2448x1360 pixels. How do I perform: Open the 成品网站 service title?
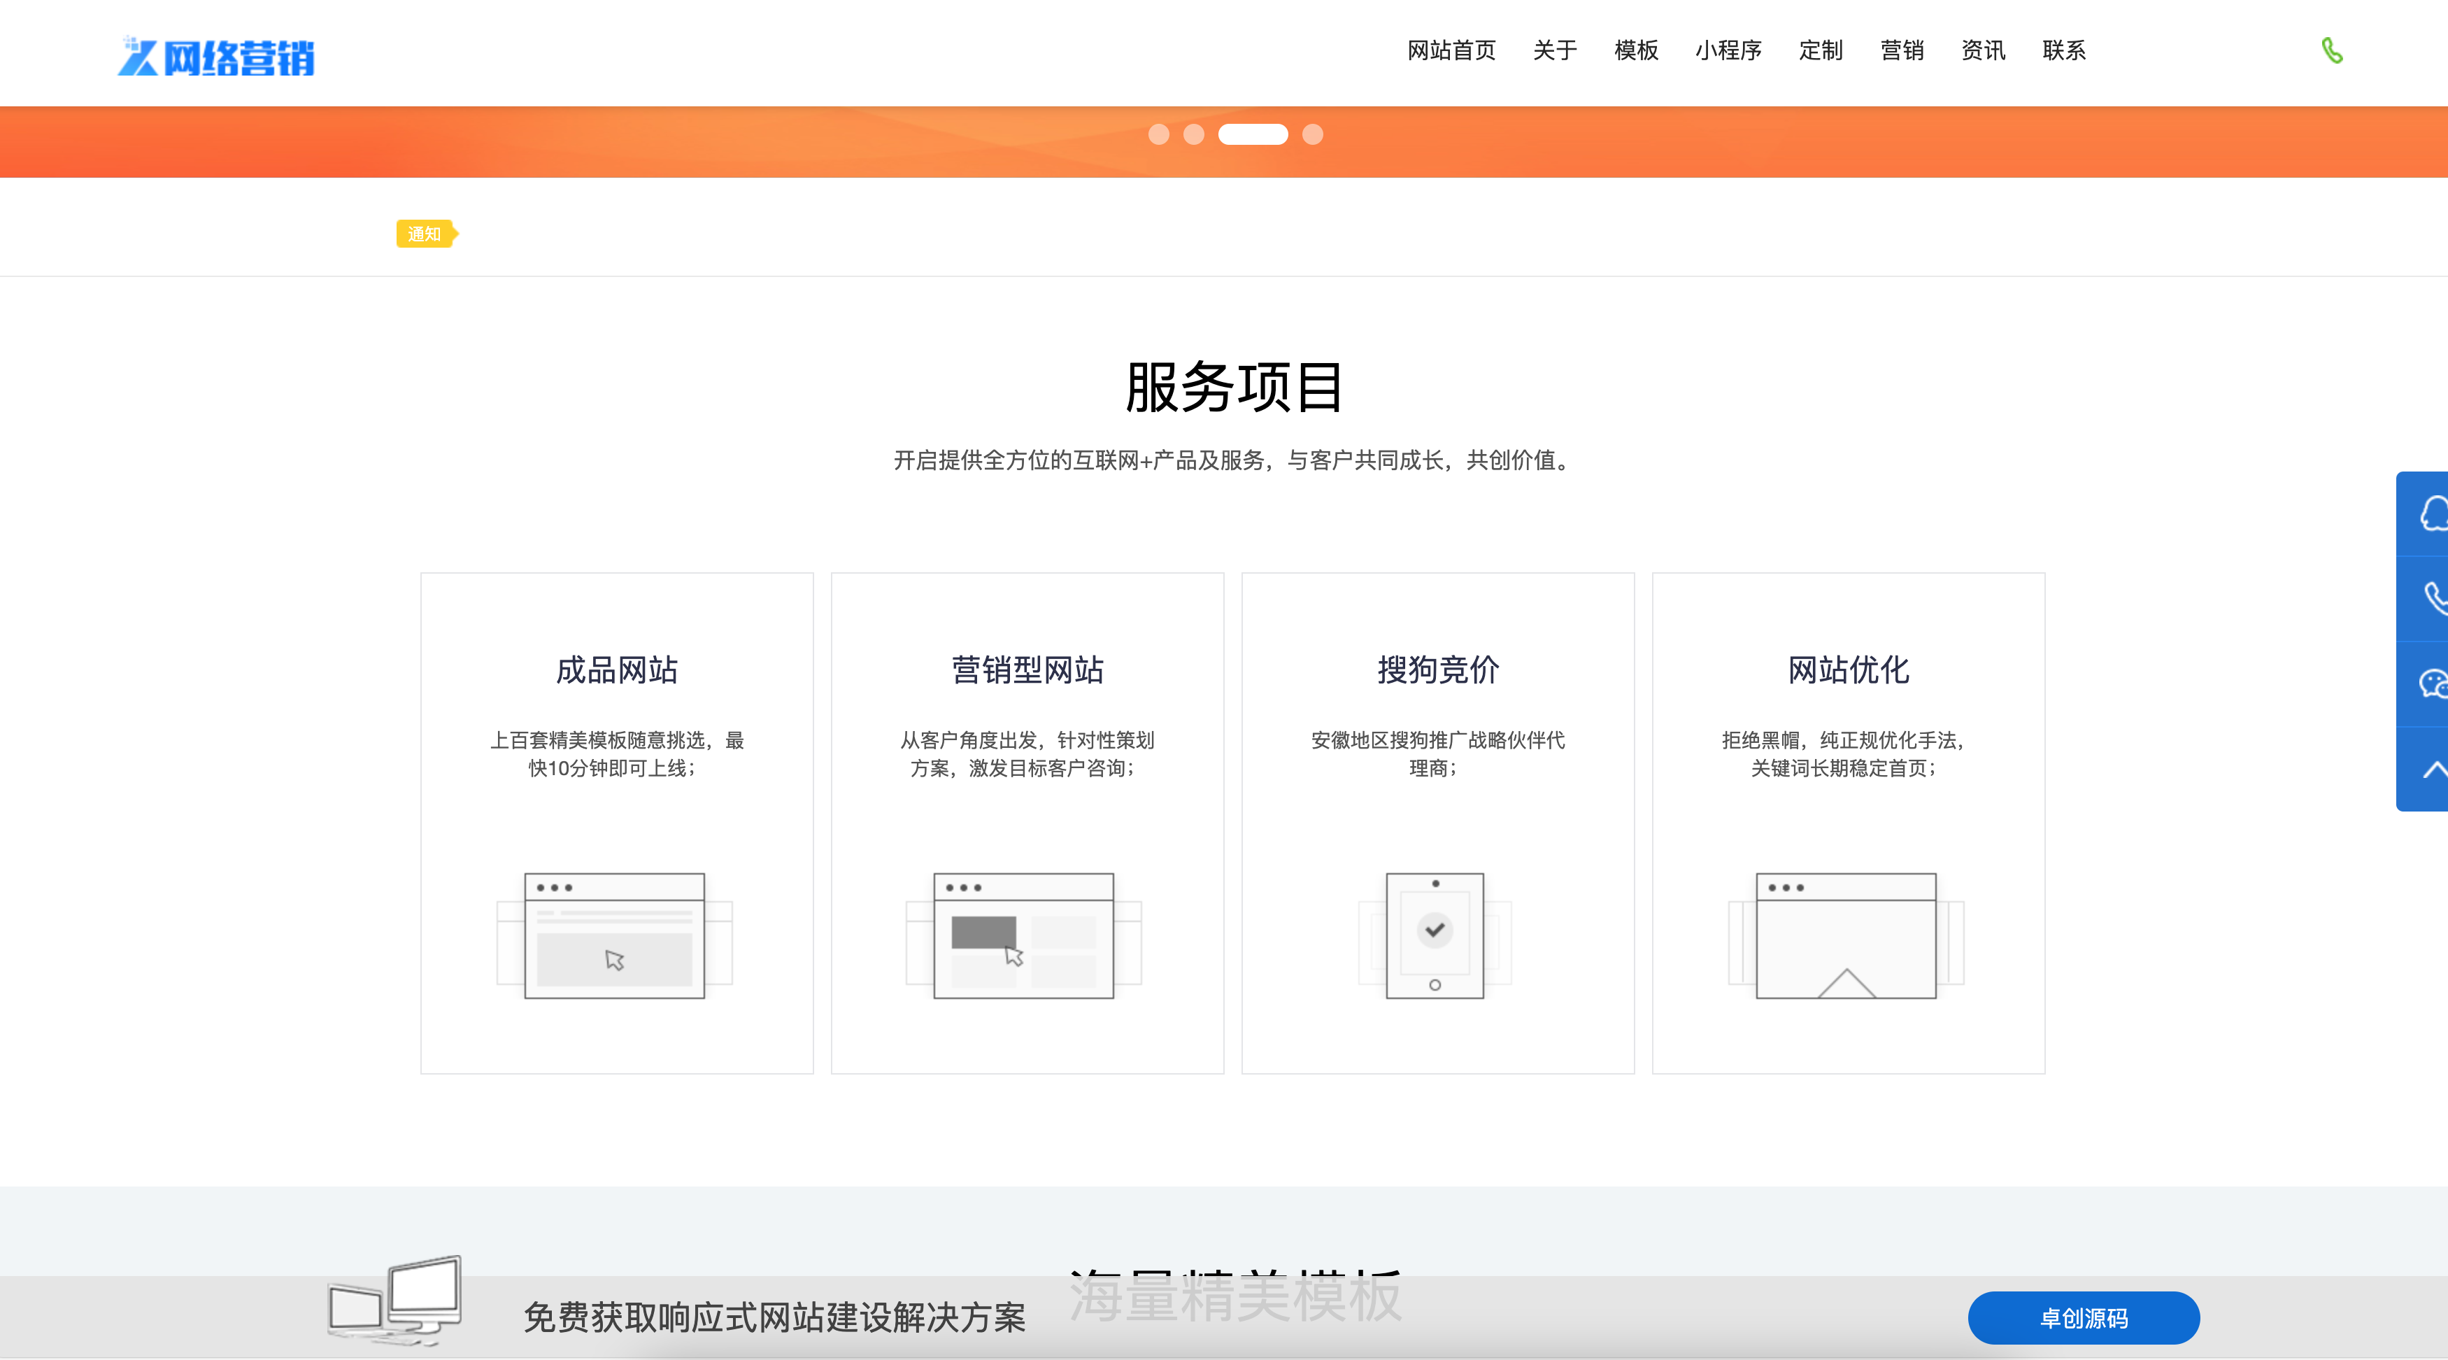tap(617, 670)
